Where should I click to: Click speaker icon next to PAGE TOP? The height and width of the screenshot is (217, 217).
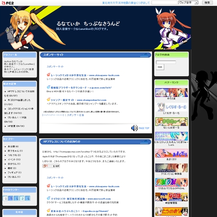point(134,128)
